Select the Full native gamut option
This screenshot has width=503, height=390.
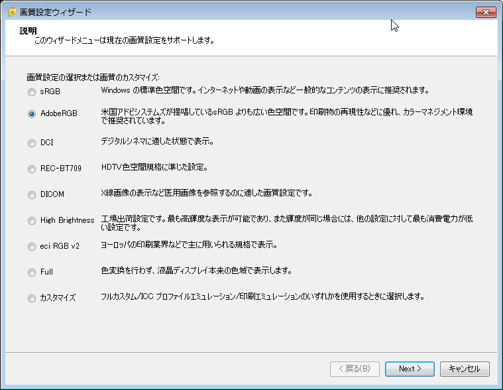point(32,272)
